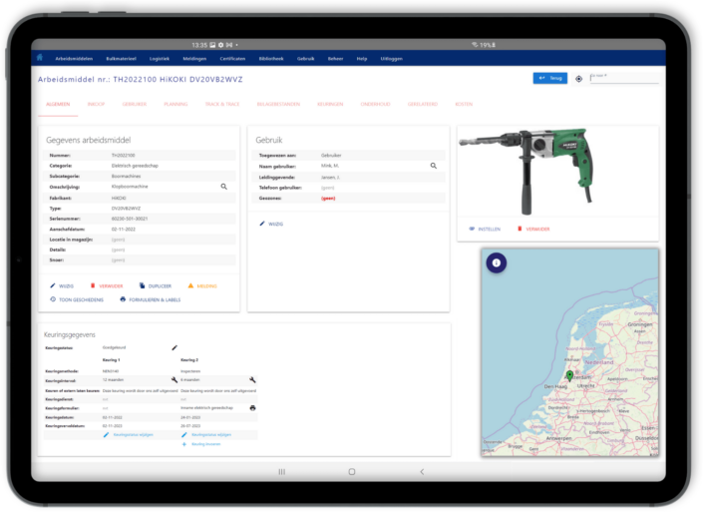Click Verwijder below the drill photo
This screenshot has width=703, height=512.
point(533,230)
